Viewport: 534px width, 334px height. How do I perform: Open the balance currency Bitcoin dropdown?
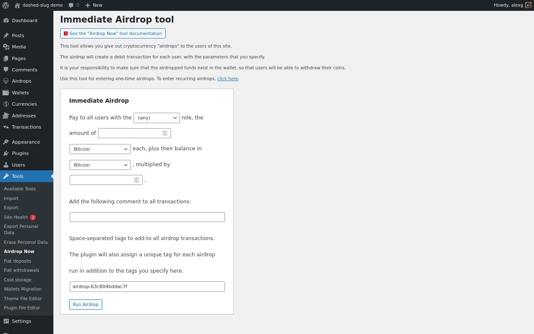pyautogui.click(x=100, y=165)
